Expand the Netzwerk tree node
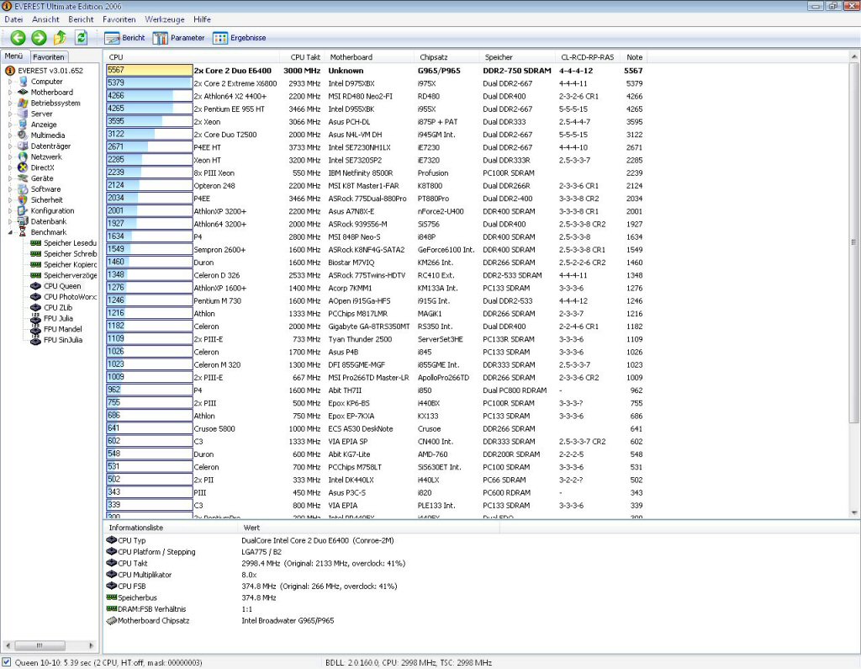The height and width of the screenshot is (669, 861). 10,157
